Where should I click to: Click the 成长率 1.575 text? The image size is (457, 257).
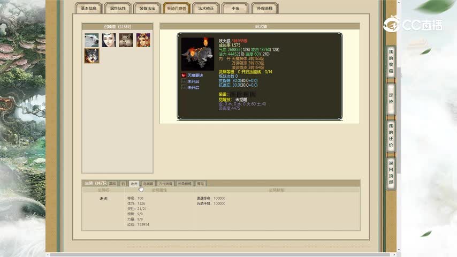230,45
